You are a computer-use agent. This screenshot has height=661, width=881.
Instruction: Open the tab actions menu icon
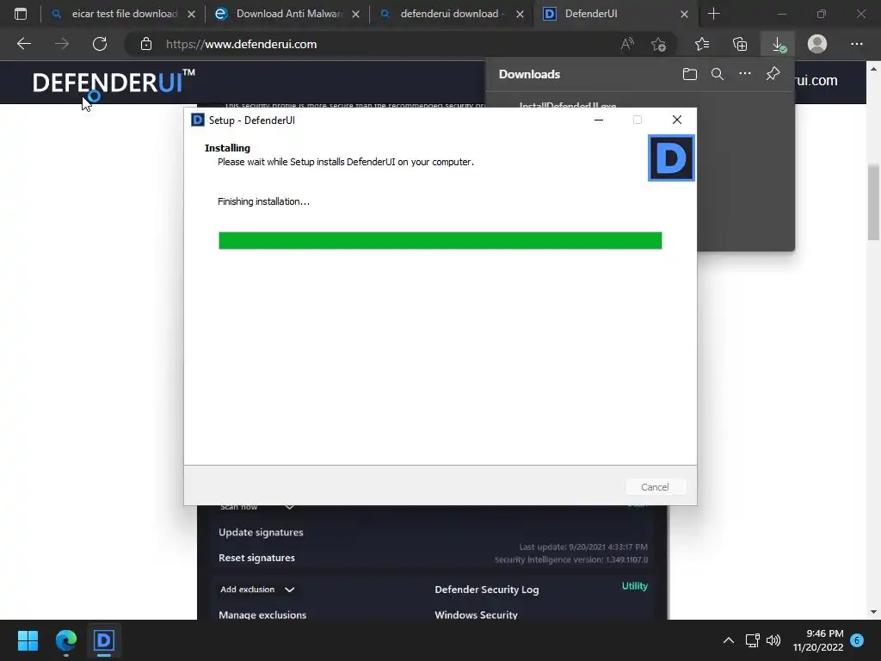(x=21, y=14)
